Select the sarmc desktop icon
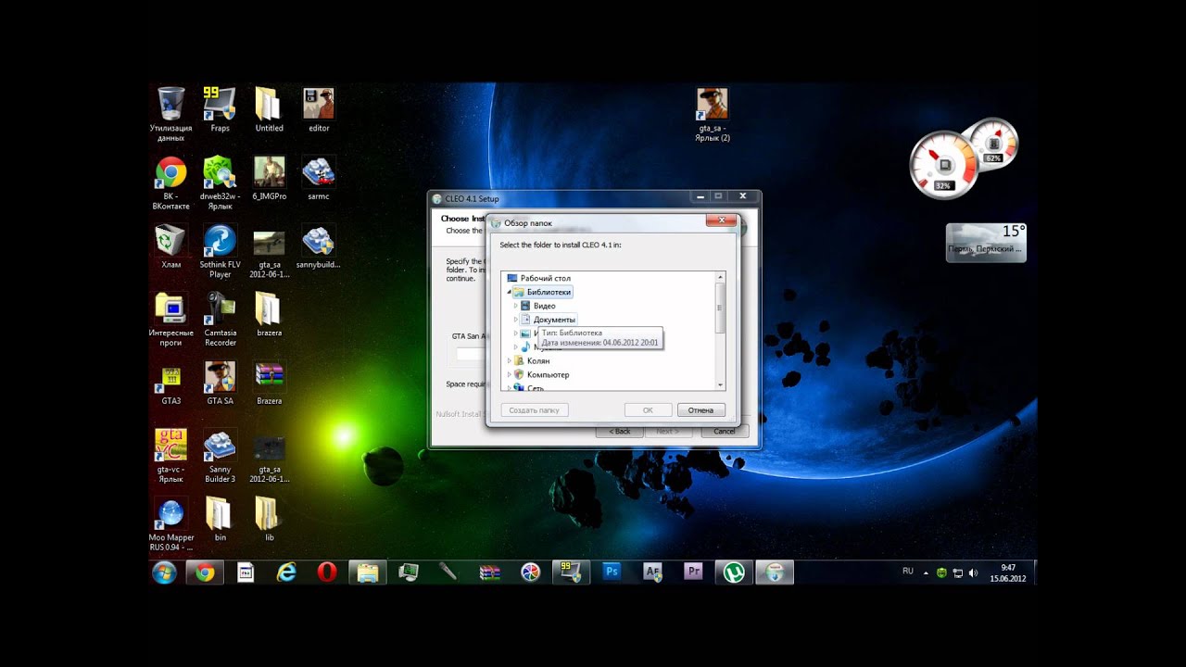Image resolution: width=1186 pixels, height=667 pixels. click(x=319, y=178)
